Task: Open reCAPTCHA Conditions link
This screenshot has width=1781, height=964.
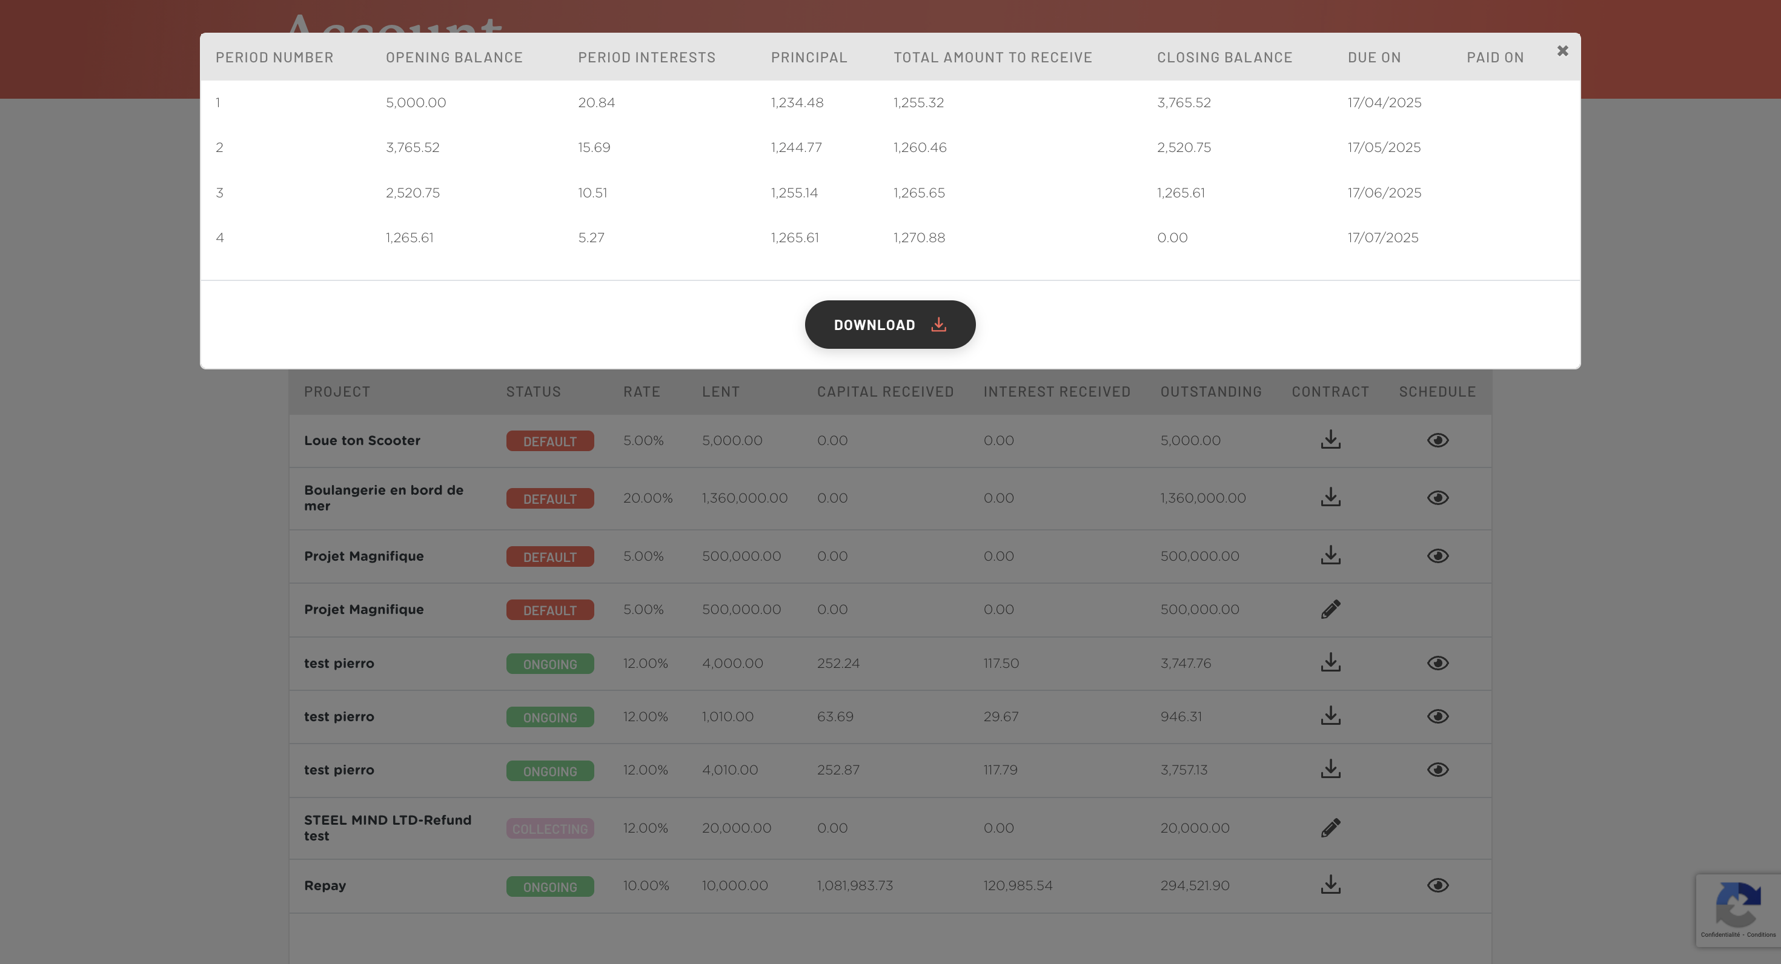Action: [1761, 935]
